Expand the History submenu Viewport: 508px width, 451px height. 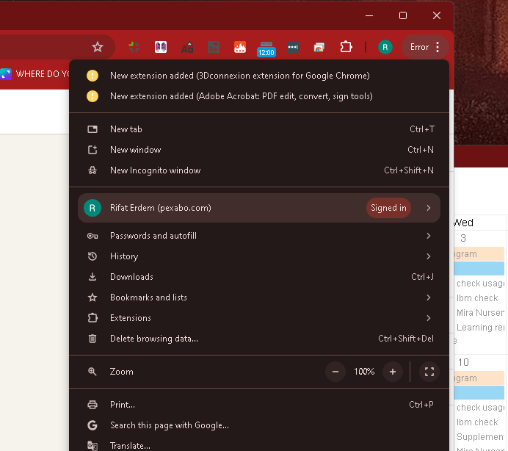tap(259, 256)
